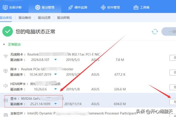The width and height of the screenshot is (176, 117).
Task: Click the flower icon of 软件管理
Action: 103,7
